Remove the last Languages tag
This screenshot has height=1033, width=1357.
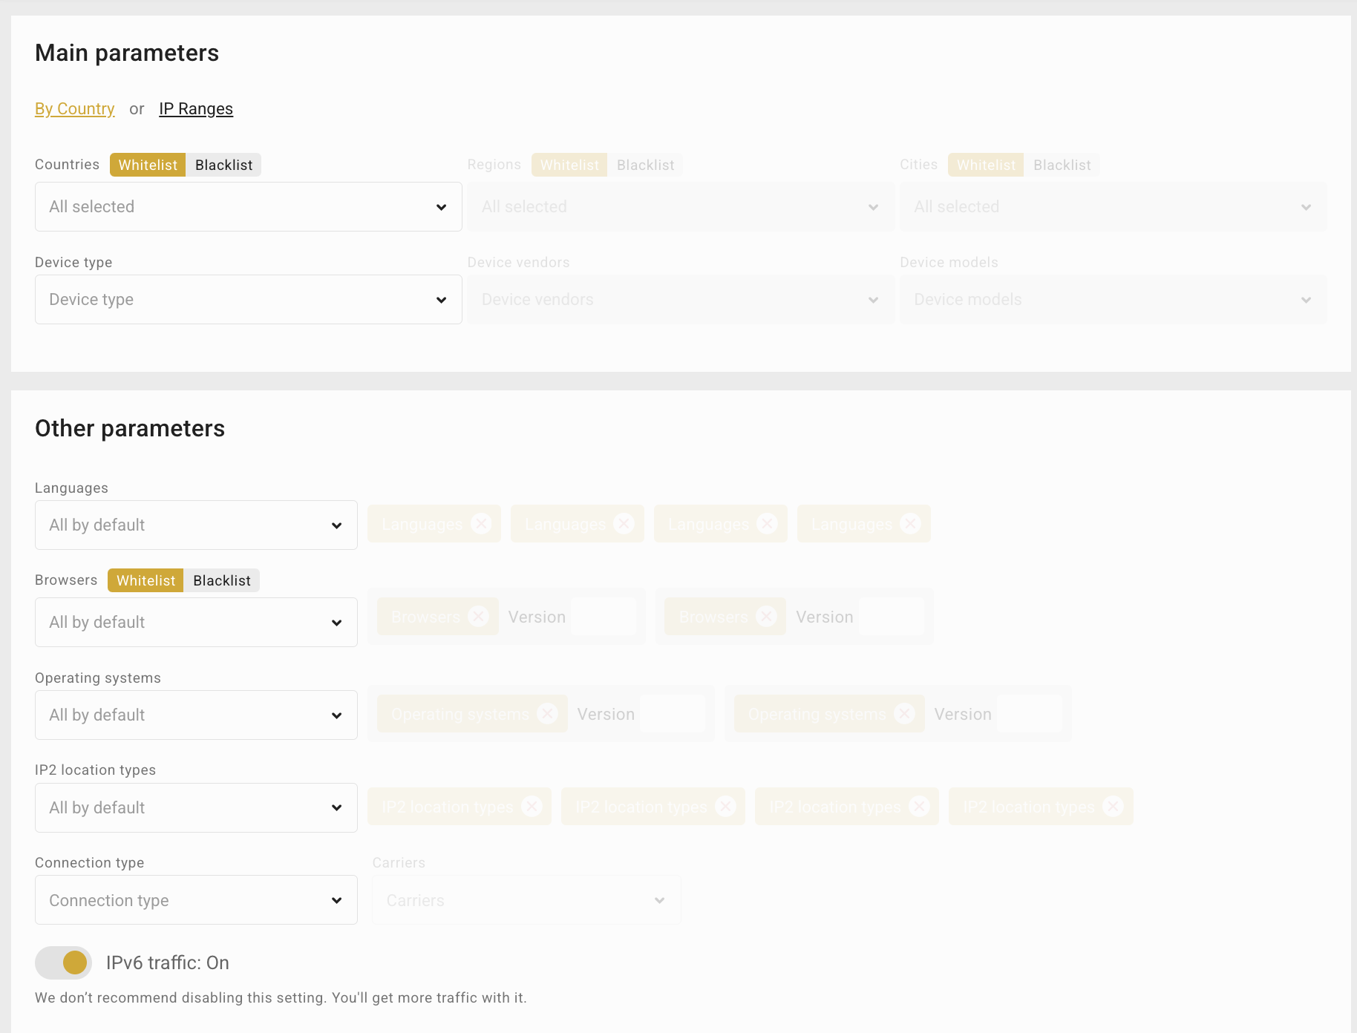tap(910, 524)
